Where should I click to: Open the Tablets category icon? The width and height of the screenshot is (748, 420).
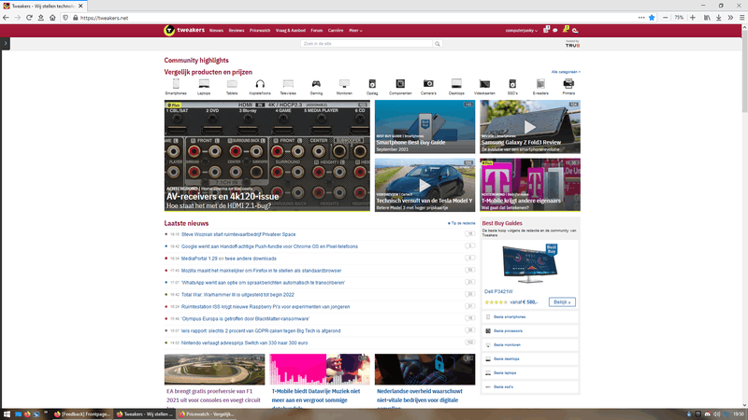(x=232, y=84)
